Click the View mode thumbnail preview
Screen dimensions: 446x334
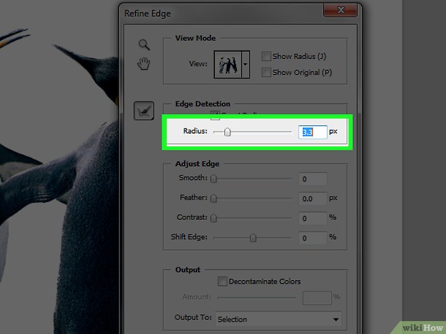point(228,63)
